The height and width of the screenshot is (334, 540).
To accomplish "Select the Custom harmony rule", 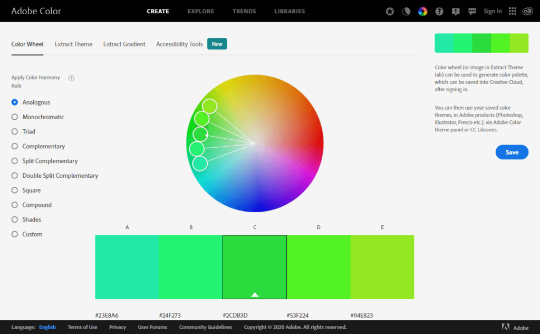I will click(14, 234).
